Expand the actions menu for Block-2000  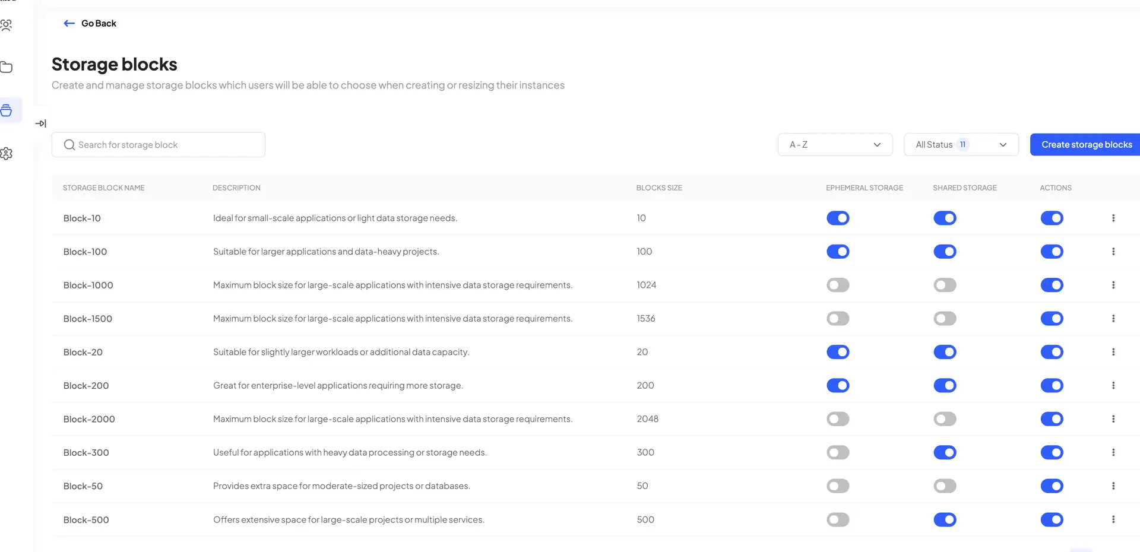pyautogui.click(x=1113, y=418)
